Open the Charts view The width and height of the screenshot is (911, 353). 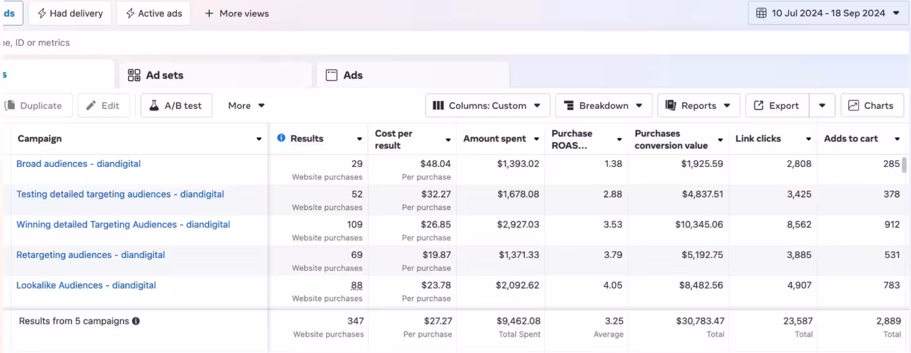[x=872, y=105]
